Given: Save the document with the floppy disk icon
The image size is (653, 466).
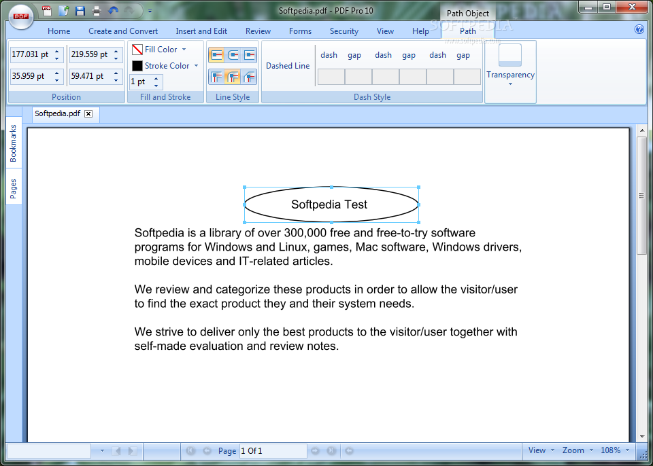Looking at the screenshot, I should click(80, 10).
